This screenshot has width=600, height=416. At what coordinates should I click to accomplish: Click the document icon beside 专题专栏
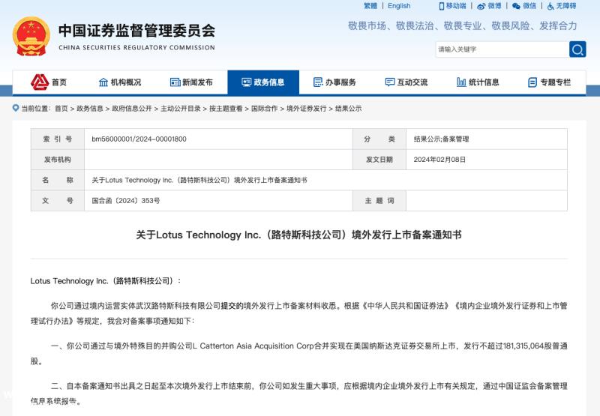532,82
